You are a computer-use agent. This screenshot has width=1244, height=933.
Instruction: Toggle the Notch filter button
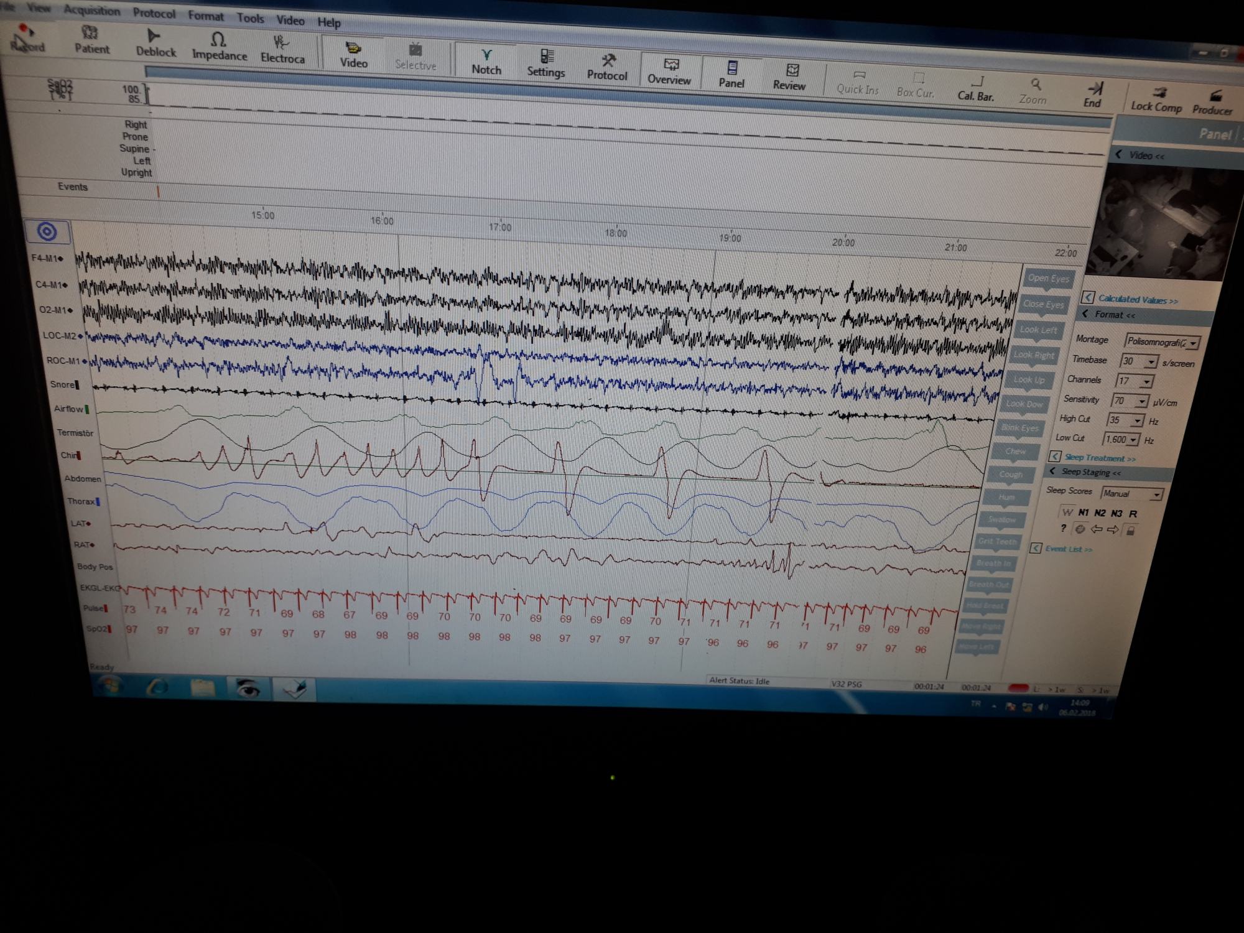point(486,62)
